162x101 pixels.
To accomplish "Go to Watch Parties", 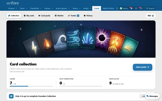I will click(109, 8).
